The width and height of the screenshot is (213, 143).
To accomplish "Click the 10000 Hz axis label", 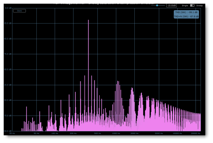I will click(177, 133).
